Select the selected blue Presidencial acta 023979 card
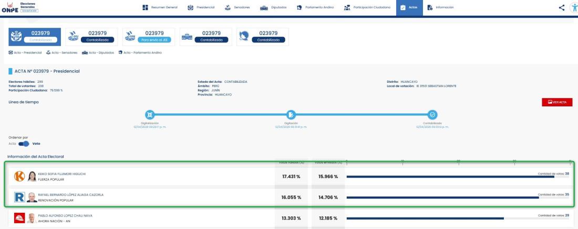Screen dimensions: 578x229 pyautogui.click(x=35, y=37)
